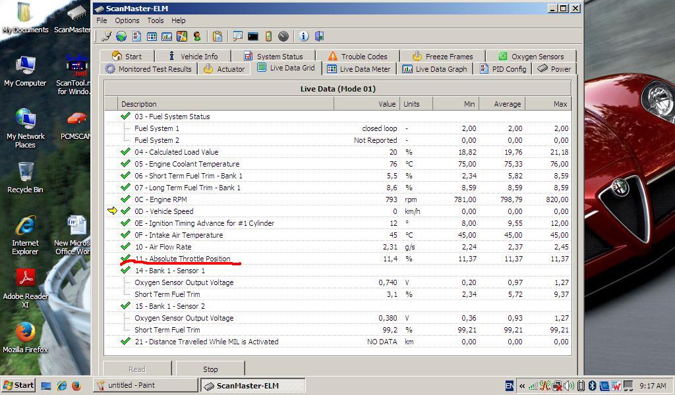The image size is (675, 395).
Task: Click the ScanMaster-ELM taskbar button
Action: click(252, 385)
